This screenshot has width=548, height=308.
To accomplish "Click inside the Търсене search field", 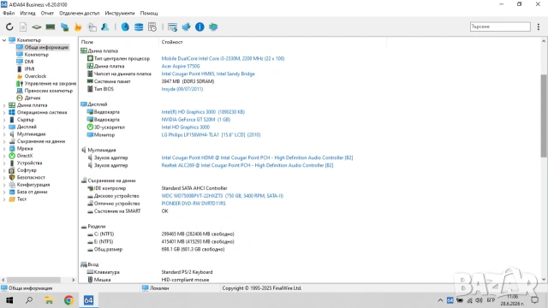I will click(500, 27).
